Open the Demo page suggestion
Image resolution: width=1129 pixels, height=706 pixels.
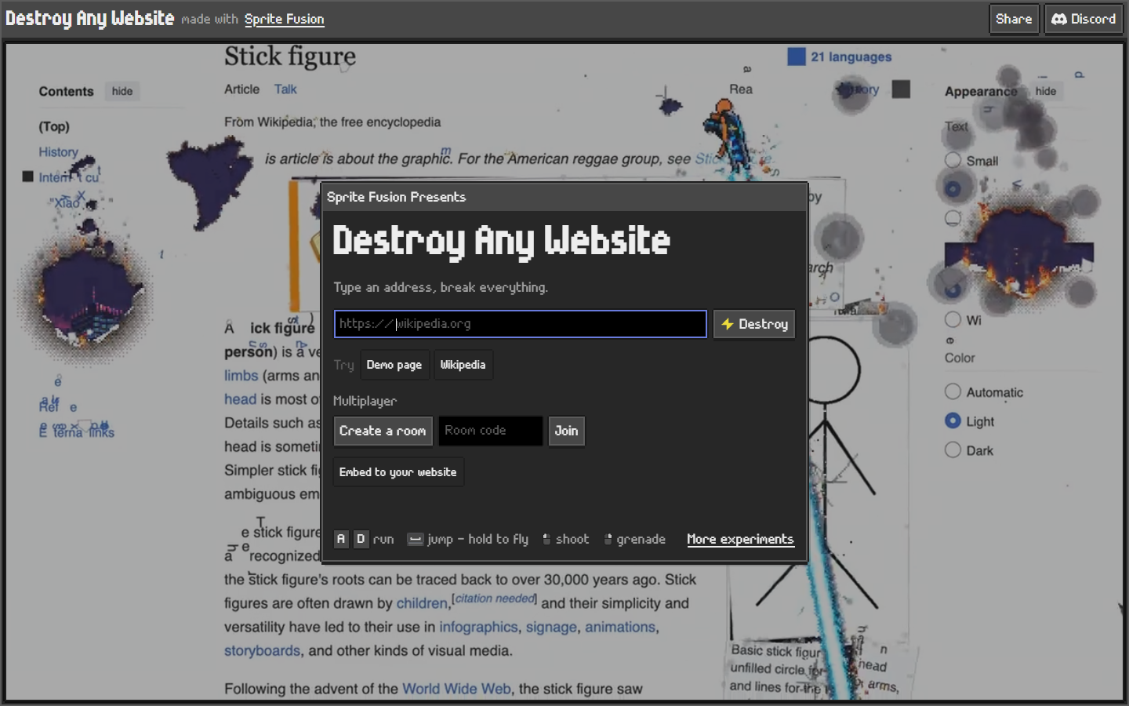point(394,365)
